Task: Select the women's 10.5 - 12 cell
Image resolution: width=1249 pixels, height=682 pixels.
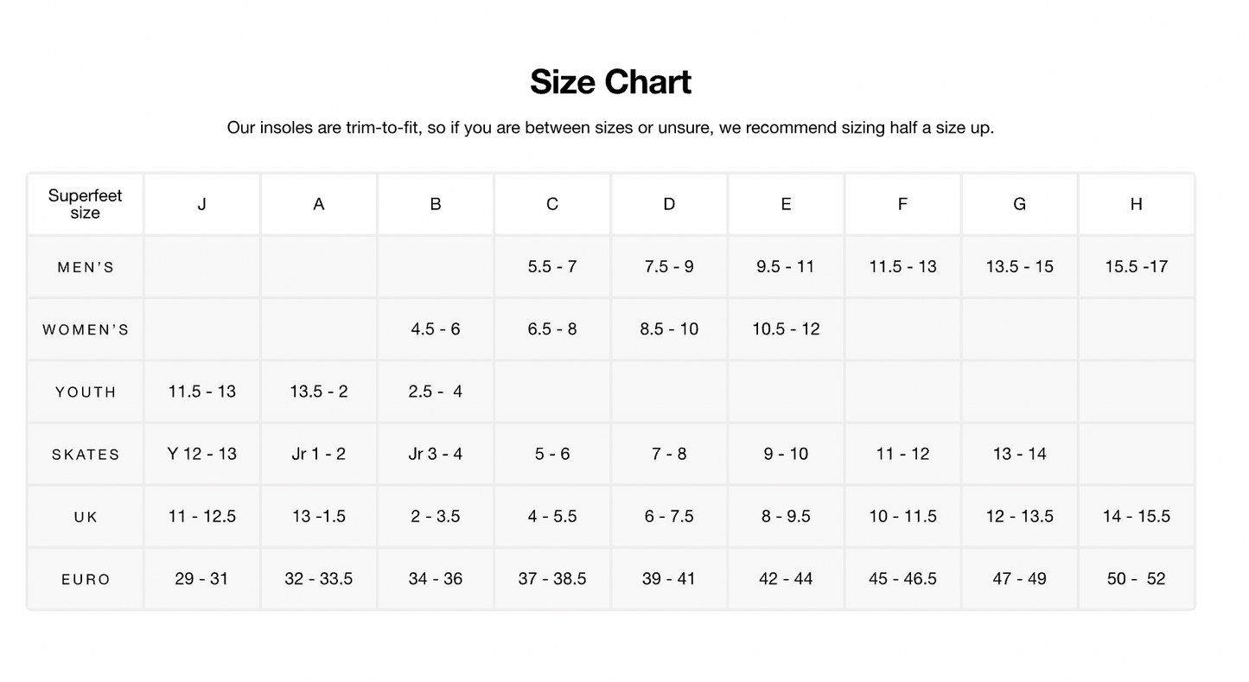Action: pos(786,329)
